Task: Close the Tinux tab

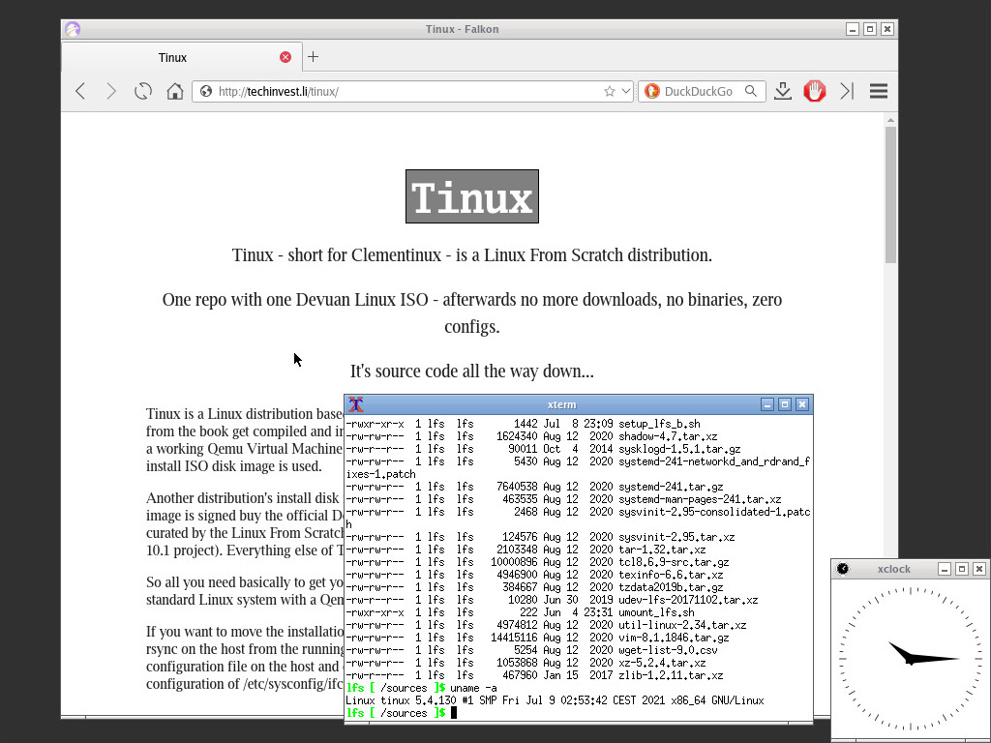Action: pos(285,57)
